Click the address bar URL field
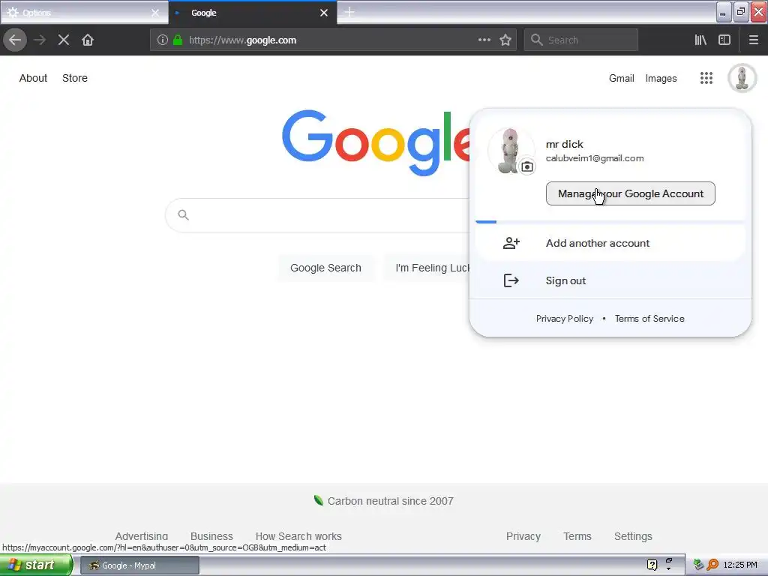768x576 pixels. click(x=333, y=40)
